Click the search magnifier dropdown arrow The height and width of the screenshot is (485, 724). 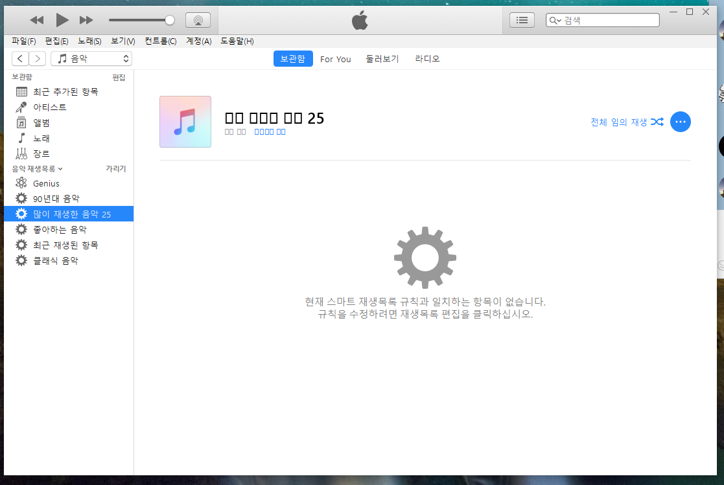pos(555,21)
